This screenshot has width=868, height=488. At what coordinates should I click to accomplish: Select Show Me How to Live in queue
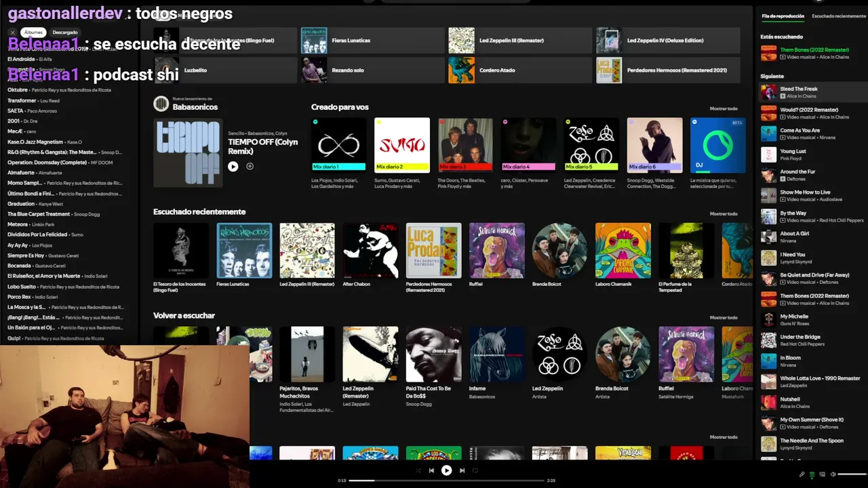pos(812,196)
